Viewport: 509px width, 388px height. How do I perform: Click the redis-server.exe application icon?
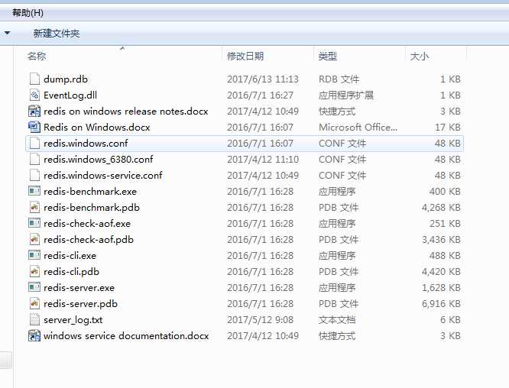(34, 287)
